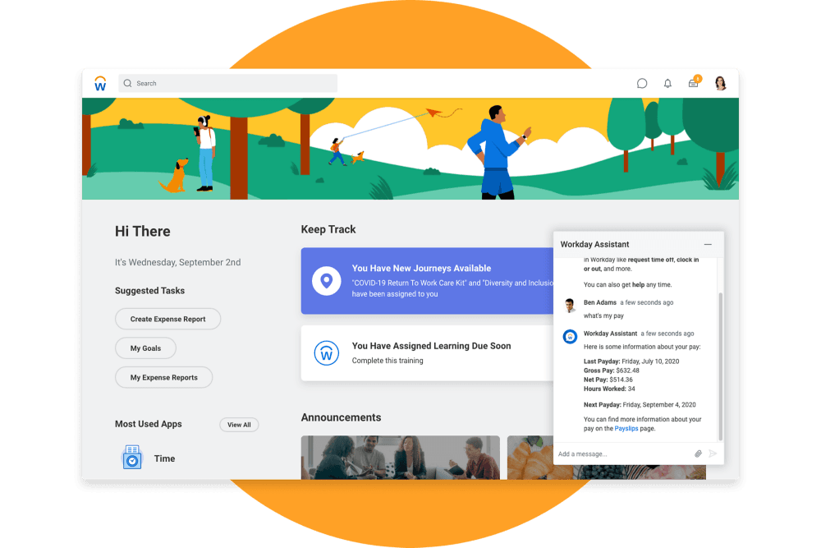
Task: Click the journeys location pin icon
Action: [327, 281]
